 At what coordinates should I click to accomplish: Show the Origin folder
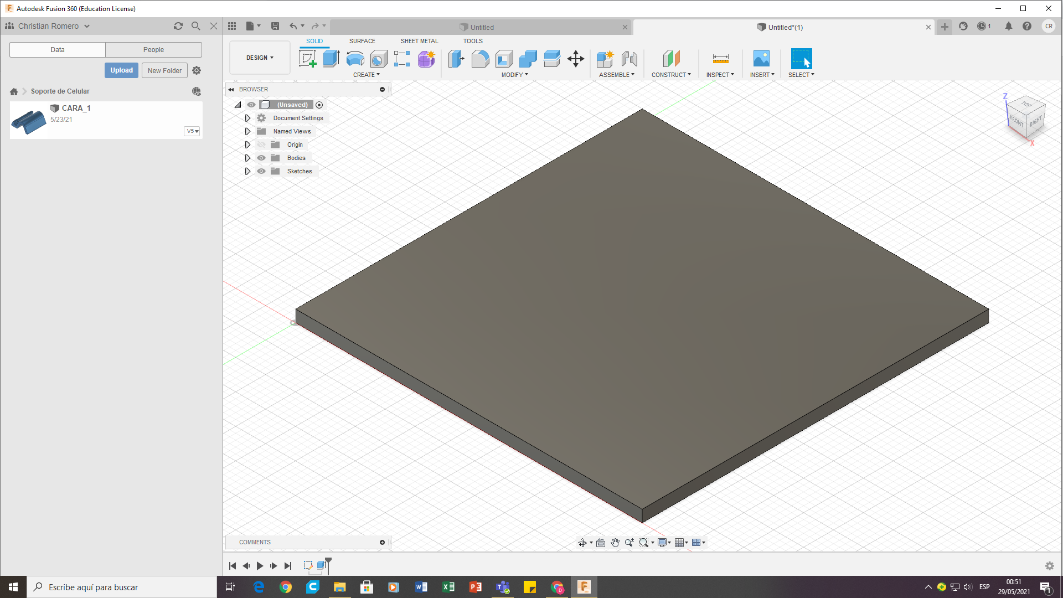261,145
